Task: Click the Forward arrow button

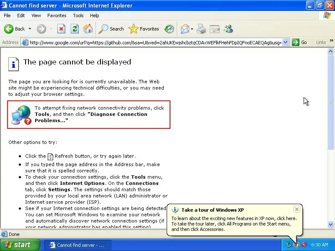Action: tap(41, 29)
